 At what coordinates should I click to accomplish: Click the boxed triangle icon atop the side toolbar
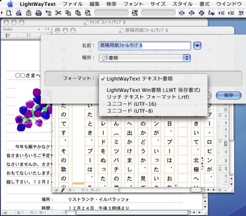(226, 110)
